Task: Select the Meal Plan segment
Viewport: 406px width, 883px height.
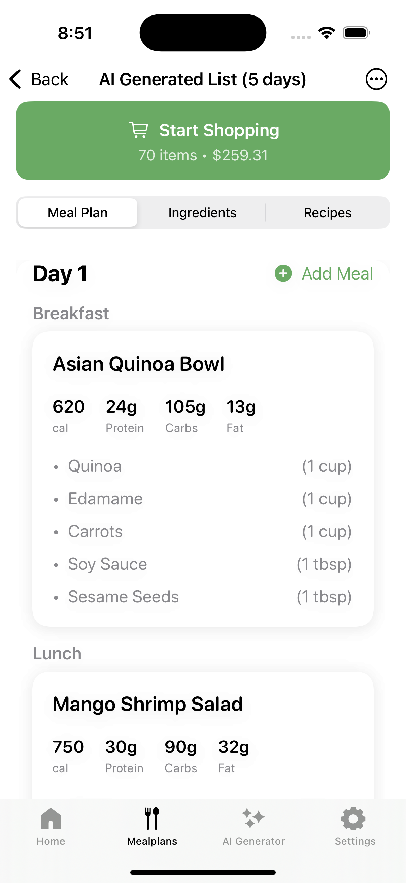Action: click(78, 213)
